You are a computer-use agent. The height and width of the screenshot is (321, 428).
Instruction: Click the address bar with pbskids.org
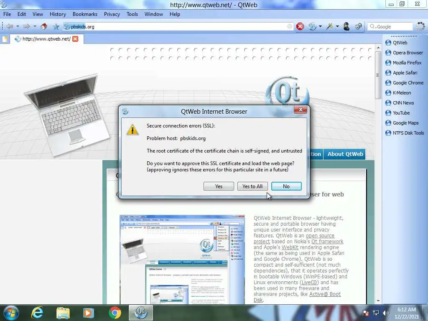(x=178, y=26)
